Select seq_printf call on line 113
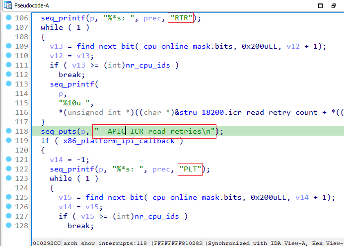 pyautogui.click(x=72, y=84)
